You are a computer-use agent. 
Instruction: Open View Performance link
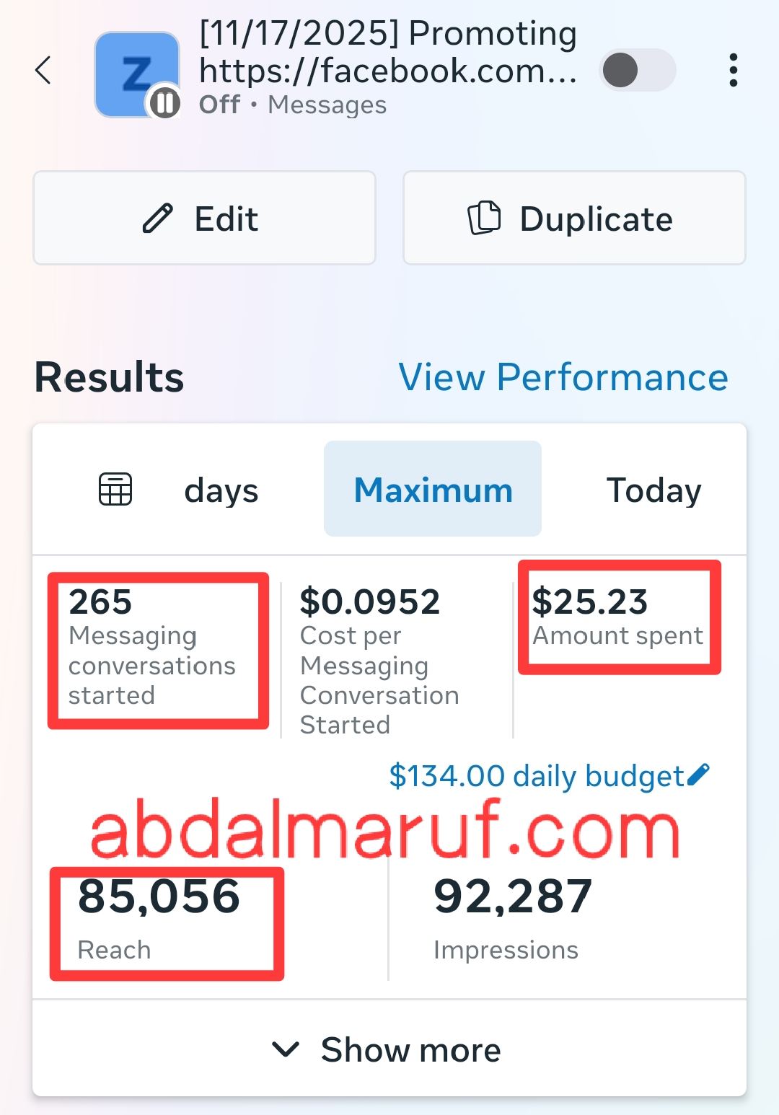coord(563,377)
